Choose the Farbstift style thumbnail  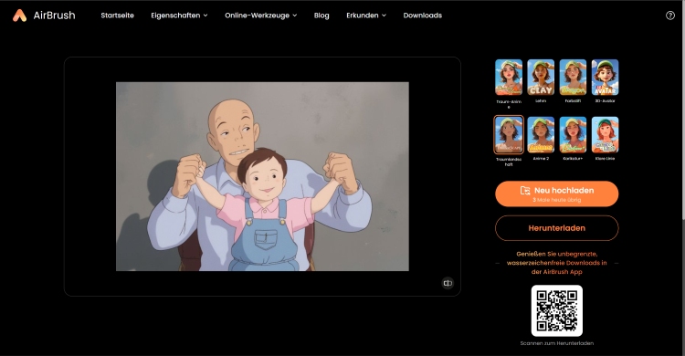click(573, 78)
